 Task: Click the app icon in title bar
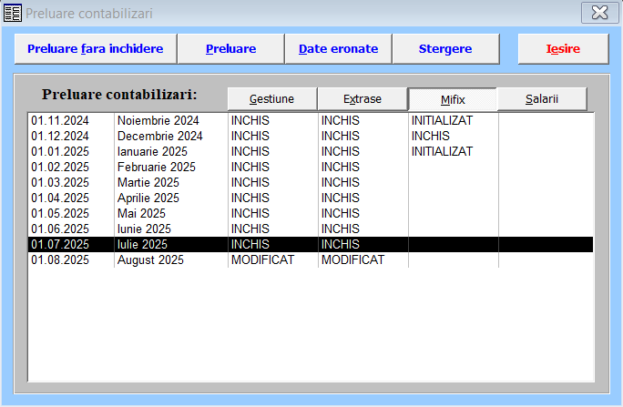12,13
